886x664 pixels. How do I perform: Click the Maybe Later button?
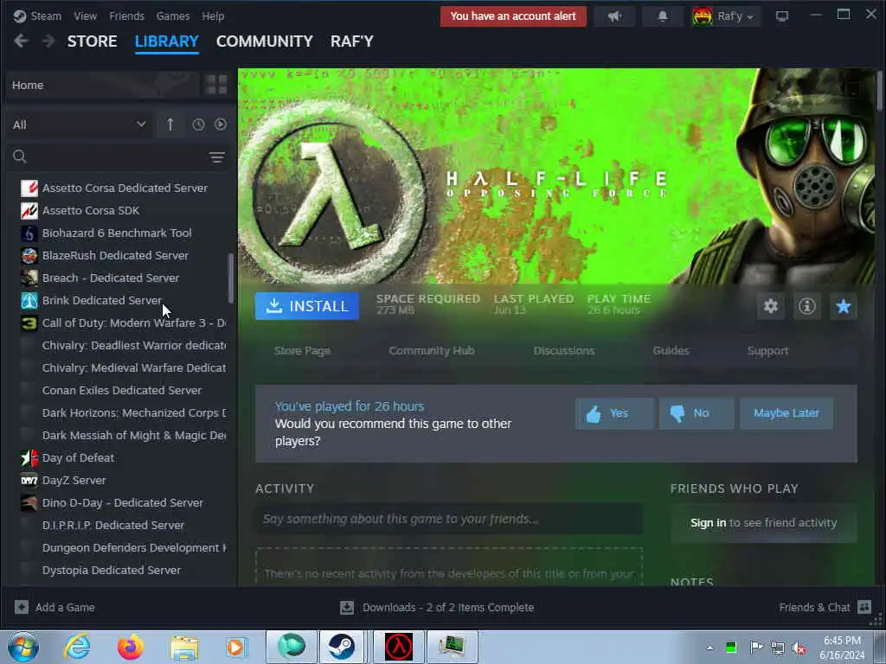(786, 413)
